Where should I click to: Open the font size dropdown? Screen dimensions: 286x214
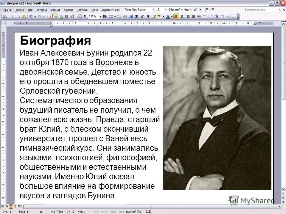tap(159, 9)
